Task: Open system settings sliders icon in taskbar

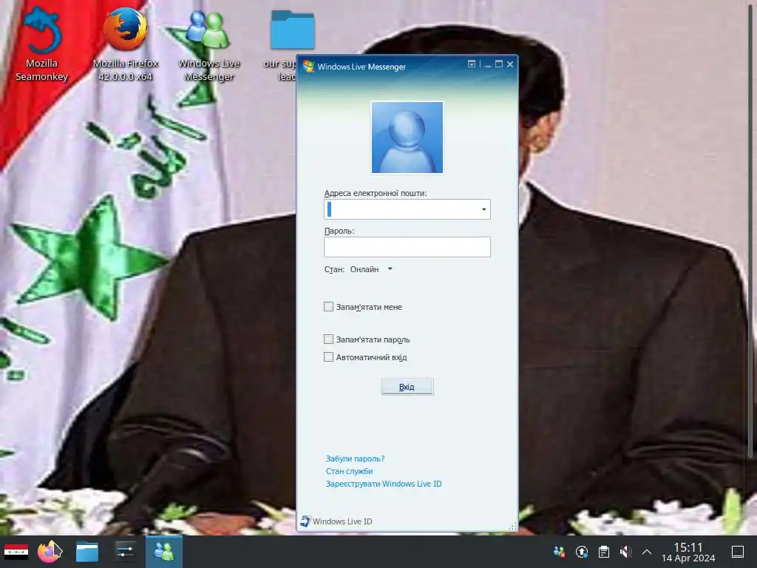Action: click(x=125, y=552)
